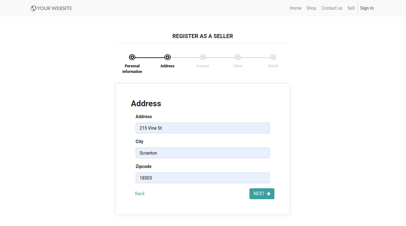The width and height of the screenshot is (406, 226).
Task: Click the City field showing Scranton
Action: 203,153
